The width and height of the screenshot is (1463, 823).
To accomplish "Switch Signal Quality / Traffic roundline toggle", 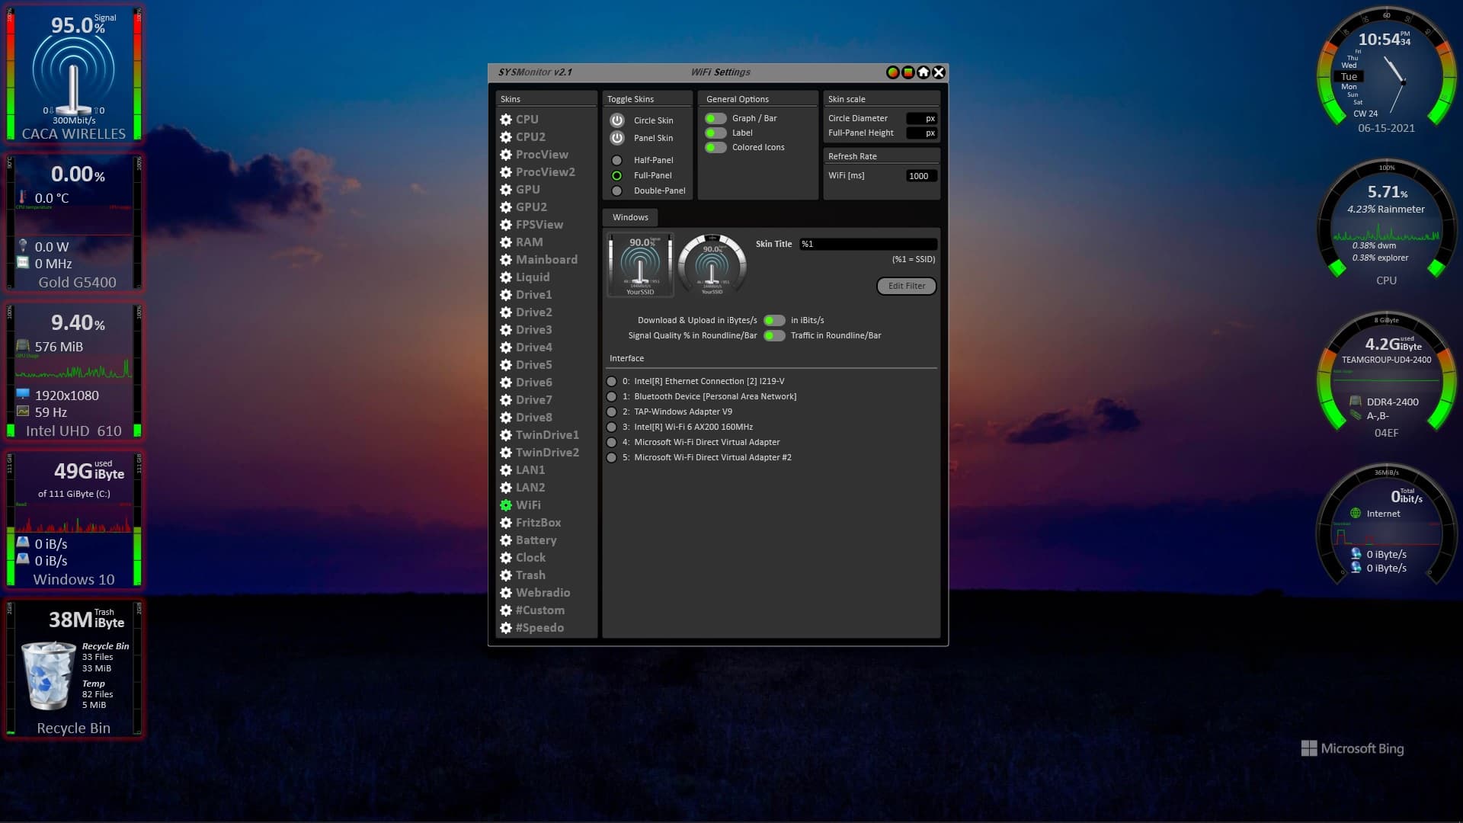I will tap(774, 336).
